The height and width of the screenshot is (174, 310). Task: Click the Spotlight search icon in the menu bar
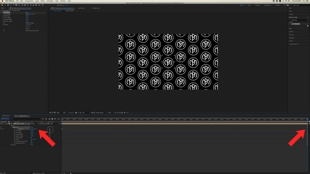click(304, 1)
